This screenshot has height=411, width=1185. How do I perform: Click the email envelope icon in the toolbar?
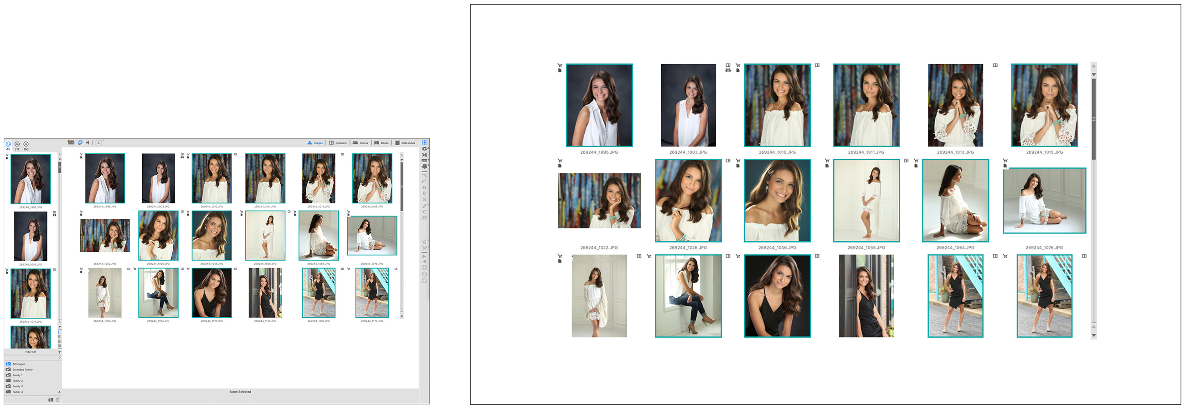tap(71, 143)
